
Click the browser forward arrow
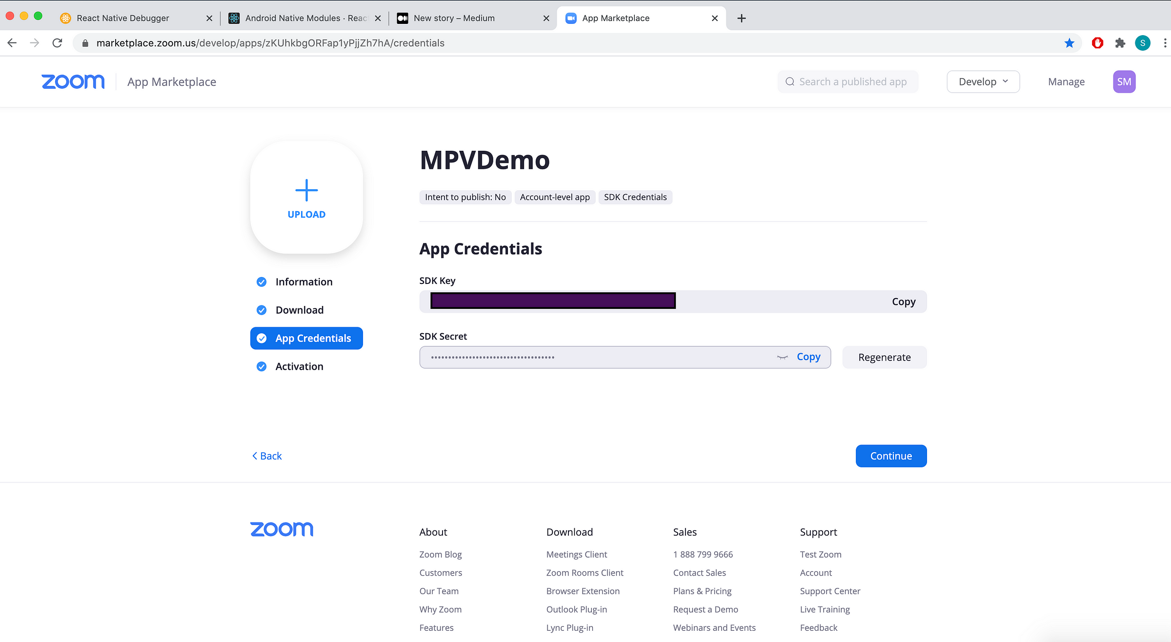(35, 43)
